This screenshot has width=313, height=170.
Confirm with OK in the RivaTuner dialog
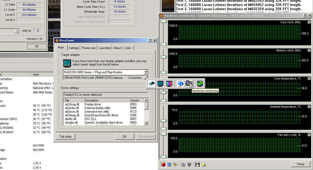click(125, 136)
